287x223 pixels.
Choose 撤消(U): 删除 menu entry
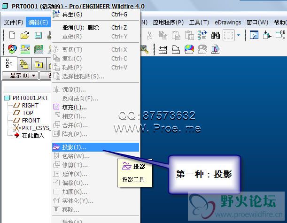click(95, 27)
